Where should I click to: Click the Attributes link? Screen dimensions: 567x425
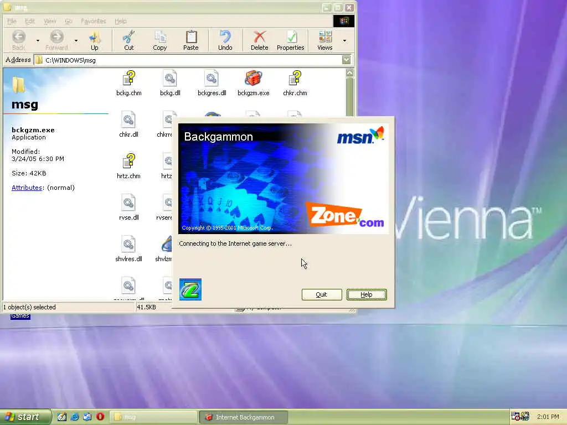pos(27,188)
